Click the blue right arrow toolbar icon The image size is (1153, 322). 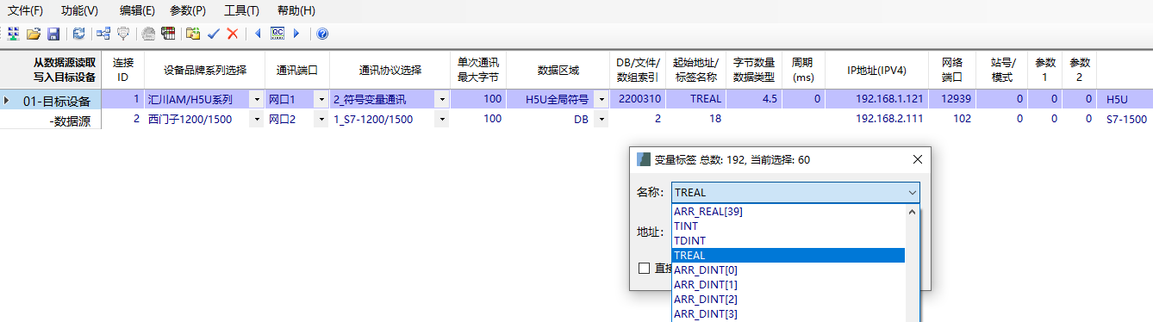(x=296, y=34)
